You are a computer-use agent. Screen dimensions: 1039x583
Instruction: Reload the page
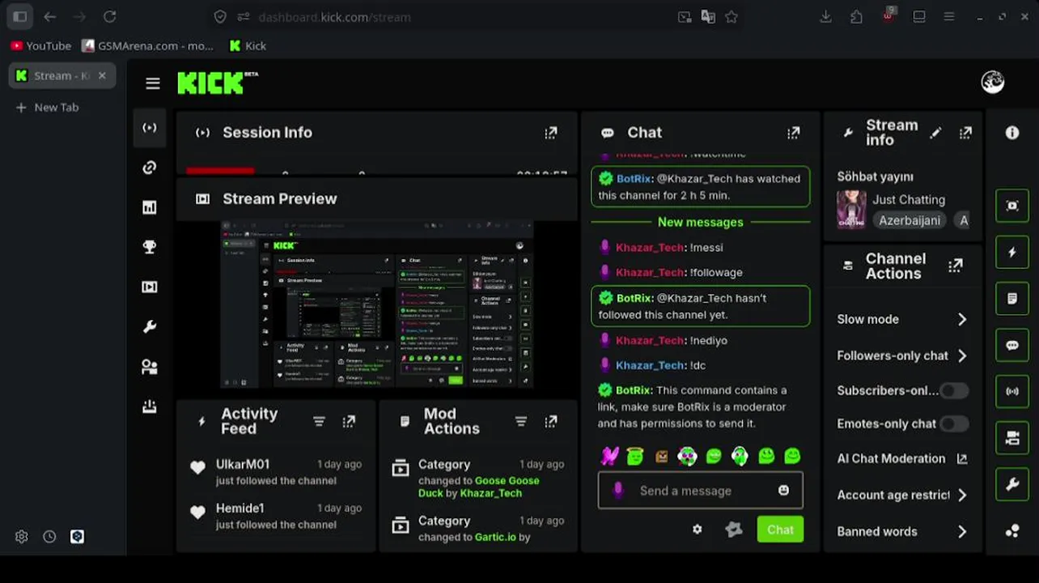pos(109,17)
